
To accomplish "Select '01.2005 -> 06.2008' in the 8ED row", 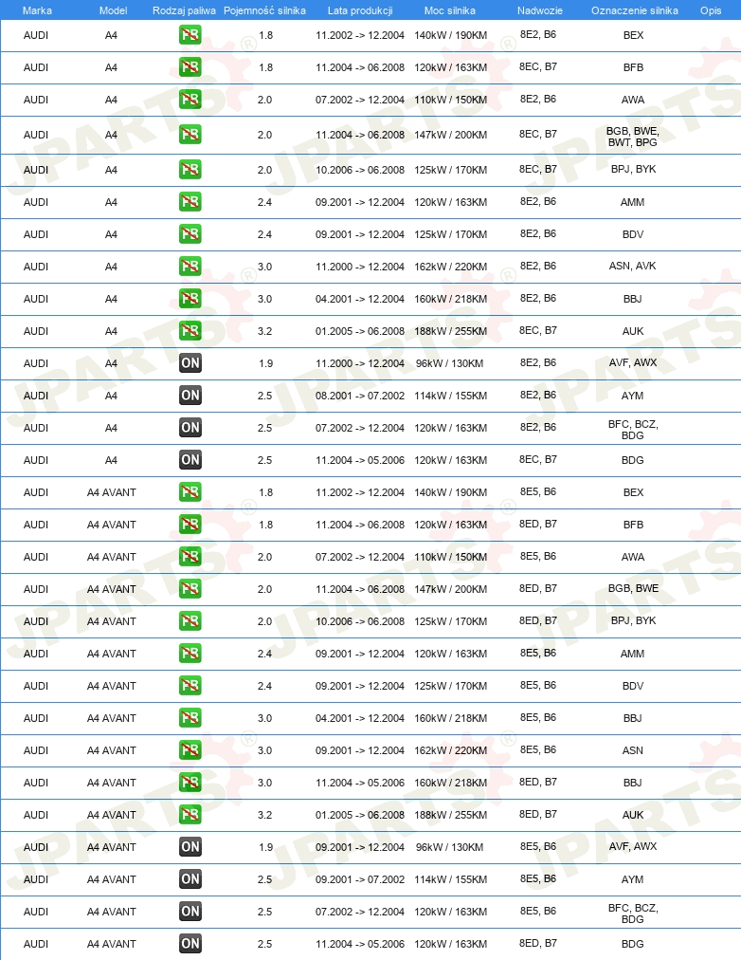I will tap(360, 814).
